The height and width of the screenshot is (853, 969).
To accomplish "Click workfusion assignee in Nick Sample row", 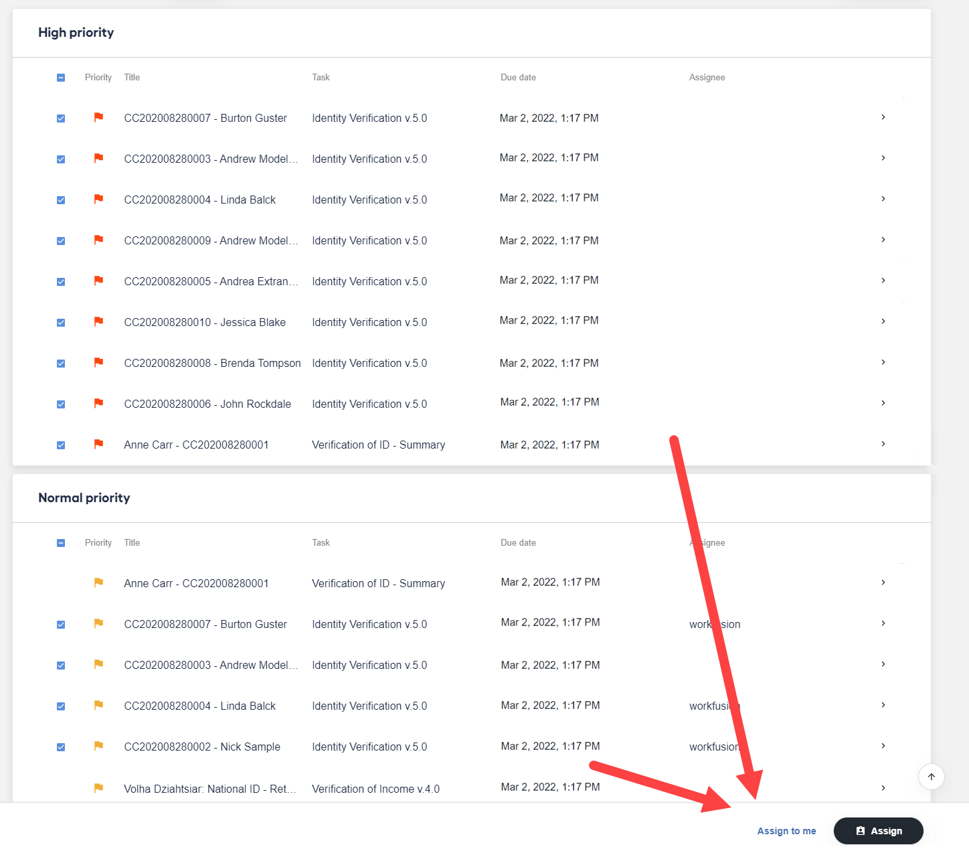I will click(714, 747).
